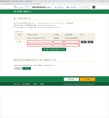The width and height of the screenshot is (109, 118).
Task: Maximize the Chrome window
Action: [x=103, y=1]
